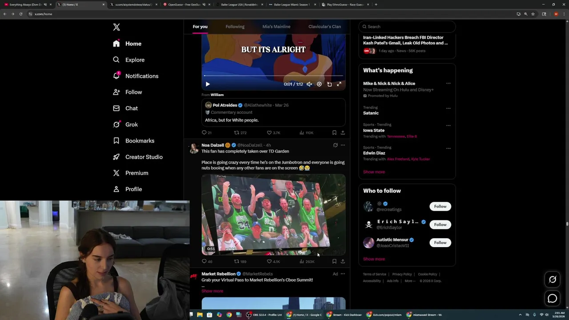The width and height of the screenshot is (569, 320).
Task: Follow Erich Saylor
Action: coord(440,224)
